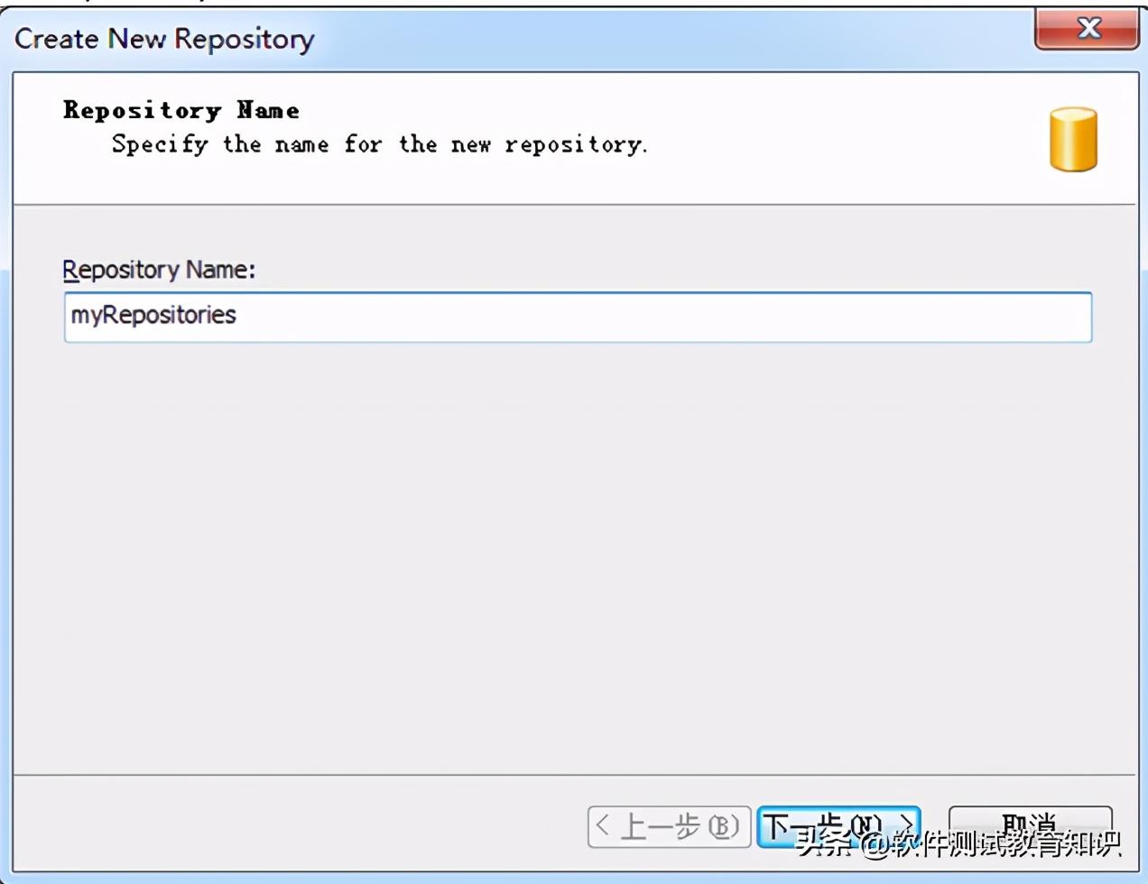Screen dimensions: 1148x884
Task: Click the blank right end of name field
Action: point(993,317)
